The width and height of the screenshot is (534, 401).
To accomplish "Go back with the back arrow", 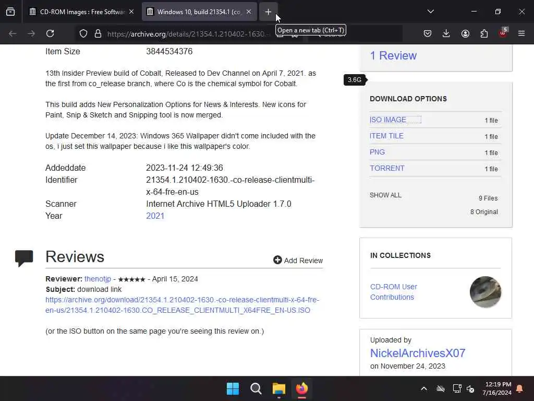I will (x=13, y=33).
